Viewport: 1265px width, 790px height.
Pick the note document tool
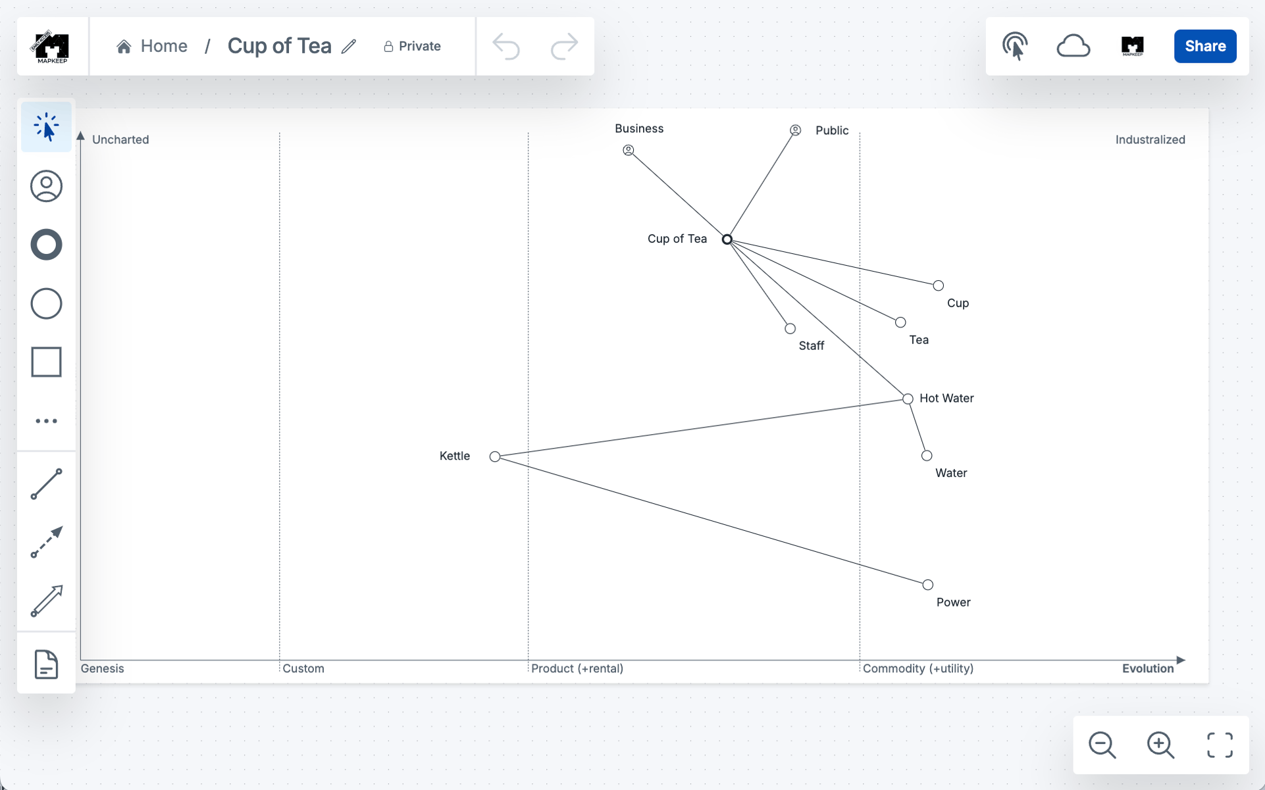tap(46, 664)
